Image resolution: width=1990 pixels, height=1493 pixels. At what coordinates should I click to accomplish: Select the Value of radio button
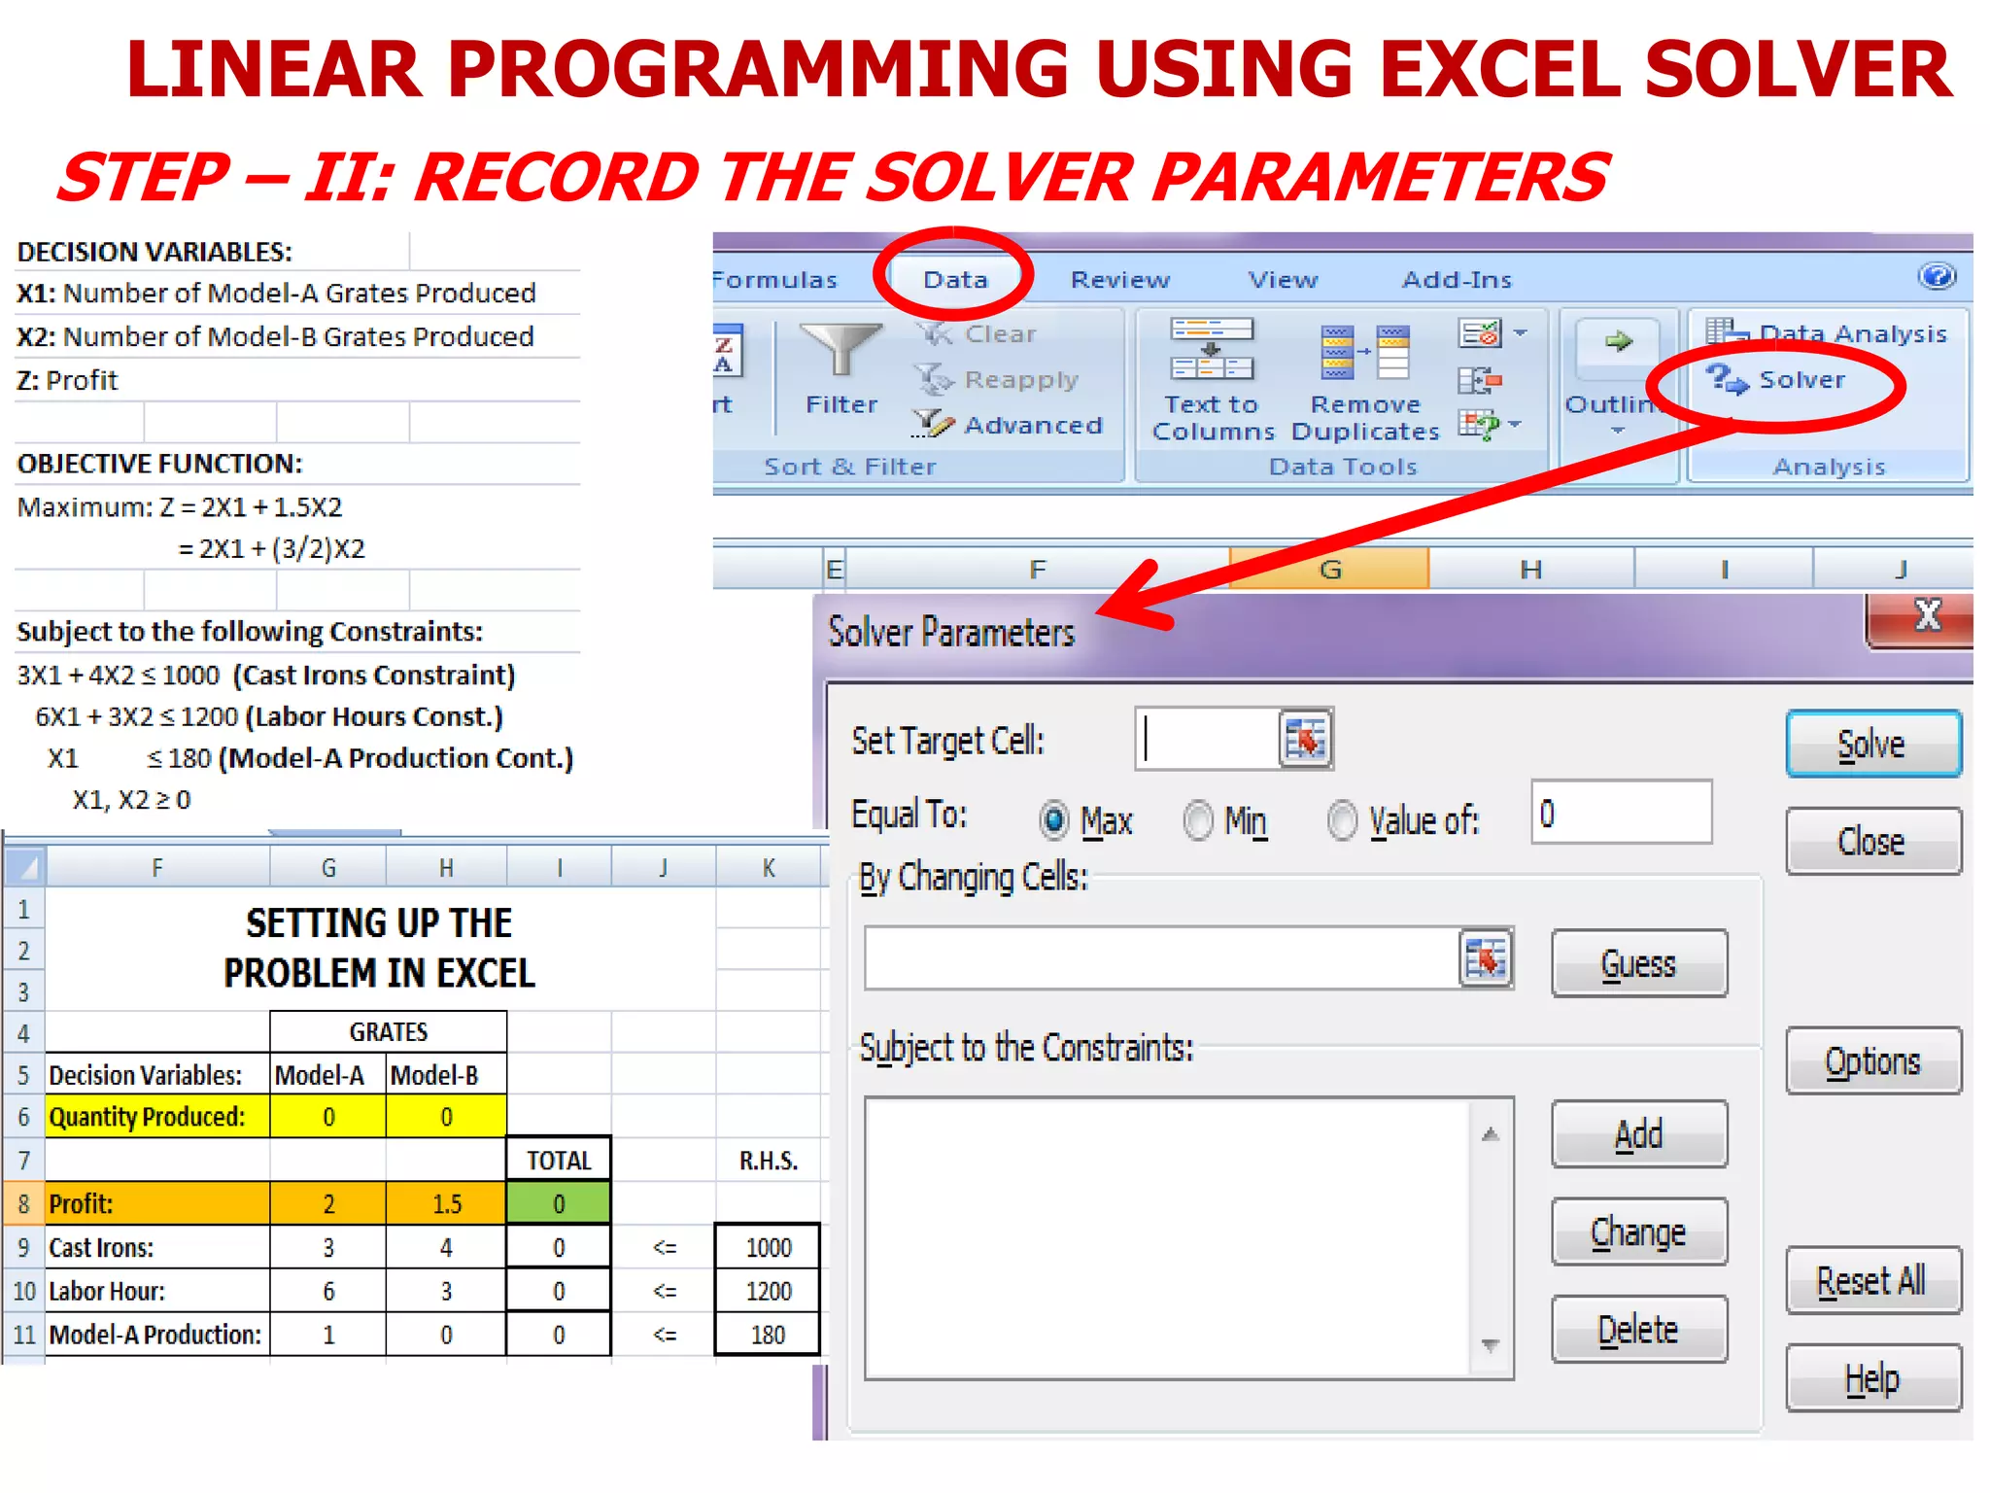pos(1342,819)
